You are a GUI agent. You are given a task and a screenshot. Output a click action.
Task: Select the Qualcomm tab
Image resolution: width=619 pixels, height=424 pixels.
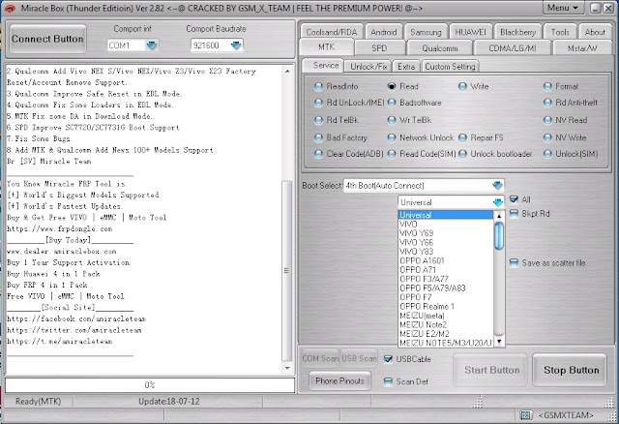[439, 48]
